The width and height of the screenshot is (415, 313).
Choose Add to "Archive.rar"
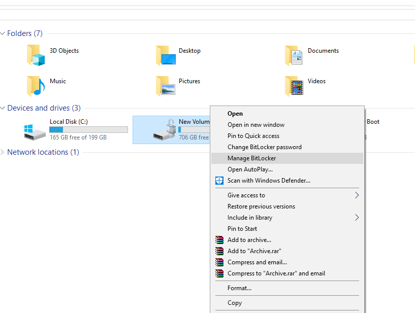click(287, 251)
